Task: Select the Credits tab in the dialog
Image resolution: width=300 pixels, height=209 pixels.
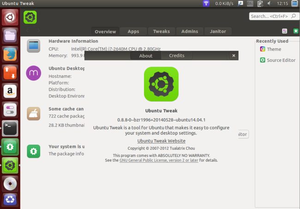Action: (177, 56)
